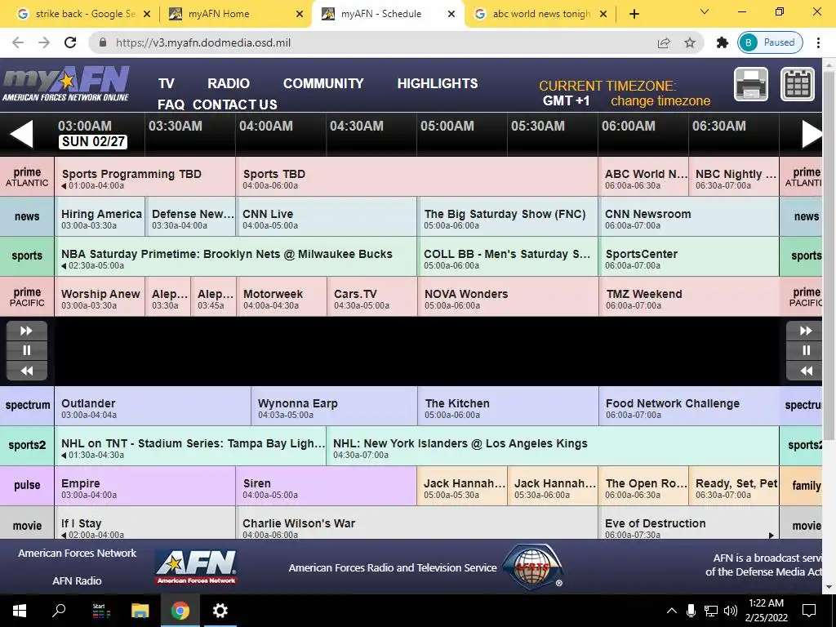Screen dimensions: 836x627
Task: Open the TV menu
Action: [x=167, y=83]
